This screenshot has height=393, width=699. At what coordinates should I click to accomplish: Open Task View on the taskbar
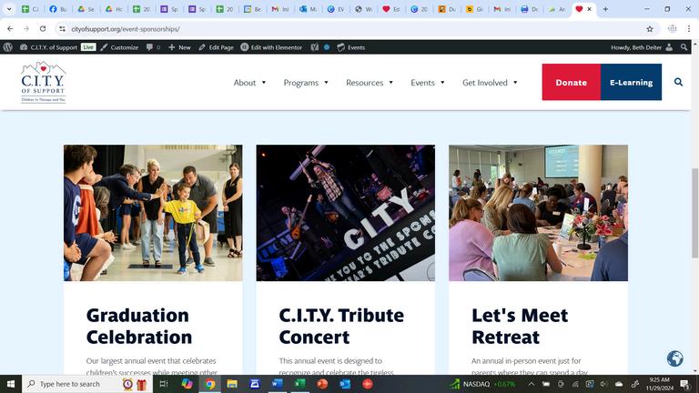[x=164, y=384]
